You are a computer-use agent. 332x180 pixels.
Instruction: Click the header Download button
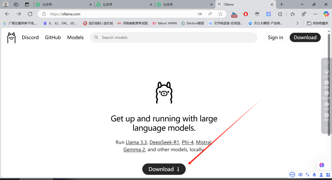(x=305, y=37)
